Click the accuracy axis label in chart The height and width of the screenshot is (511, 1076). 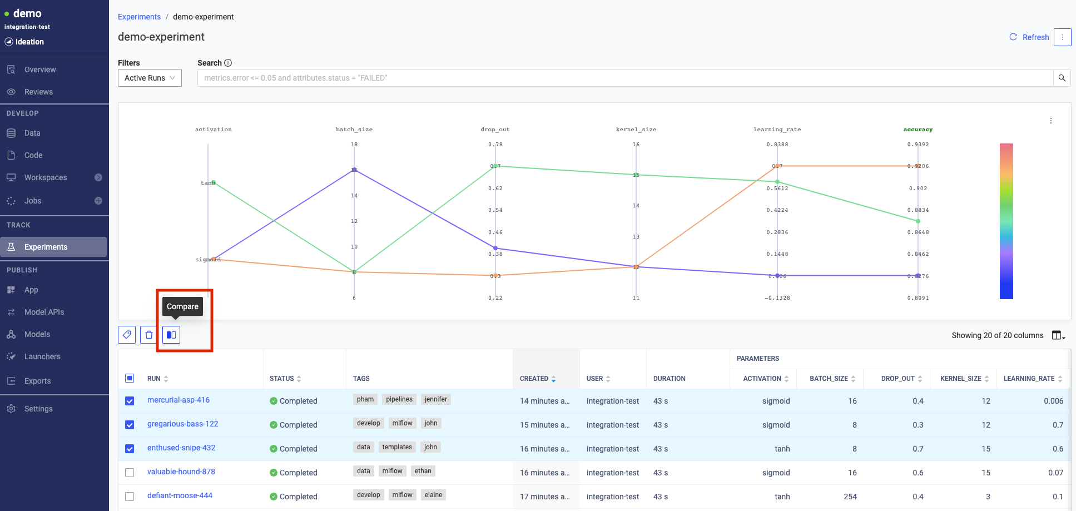[x=918, y=130]
